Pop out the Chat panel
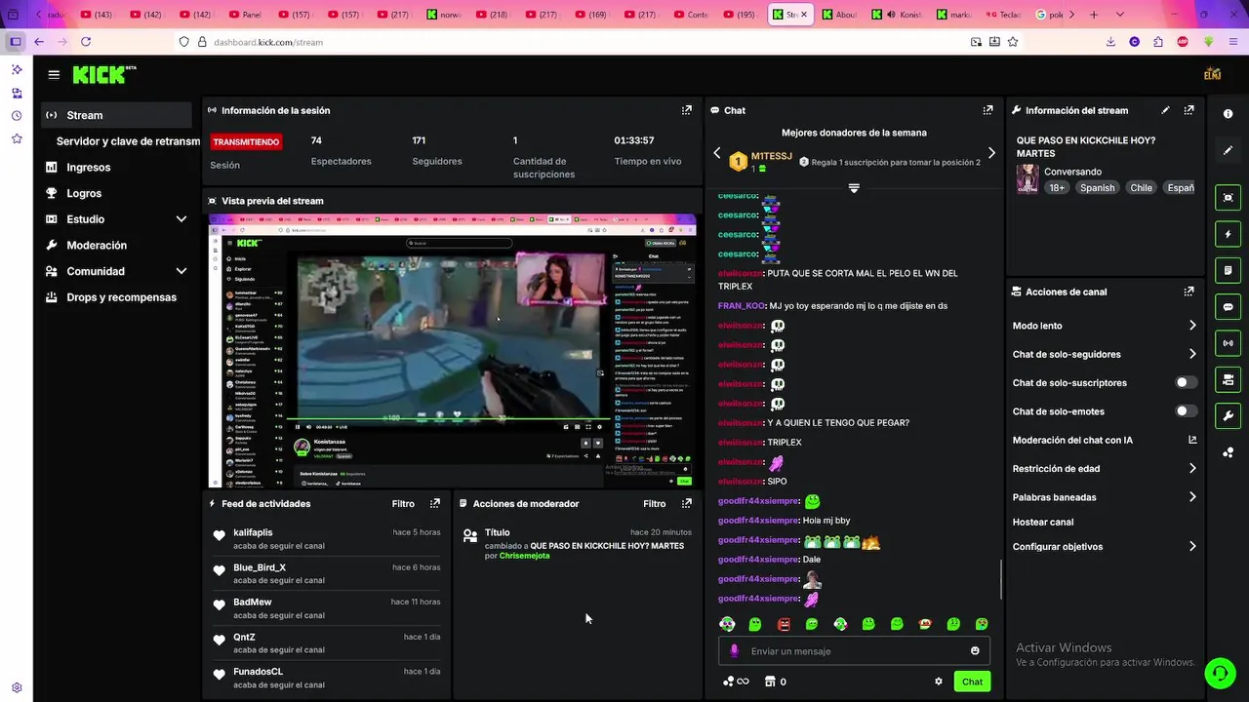Image resolution: width=1249 pixels, height=702 pixels. pos(987,110)
